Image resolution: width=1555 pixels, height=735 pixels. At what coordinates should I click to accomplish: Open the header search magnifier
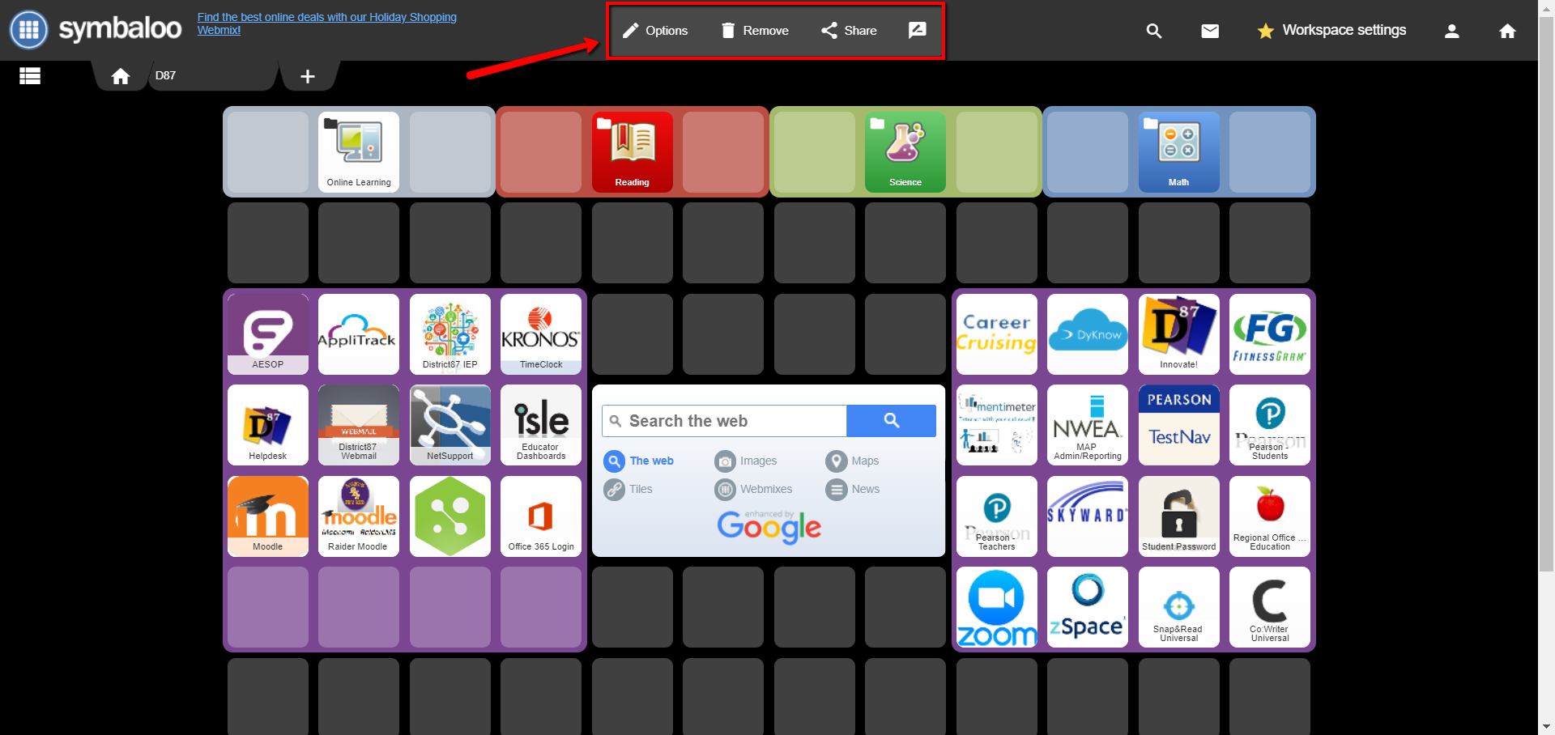click(1154, 31)
